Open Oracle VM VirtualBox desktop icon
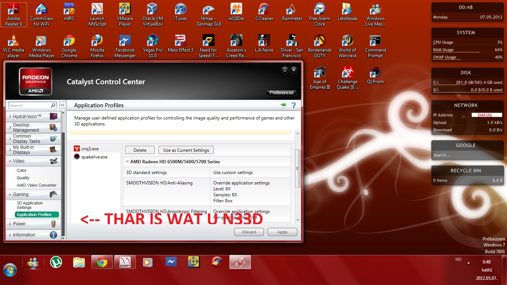The image size is (507, 285). tap(153, 15)
